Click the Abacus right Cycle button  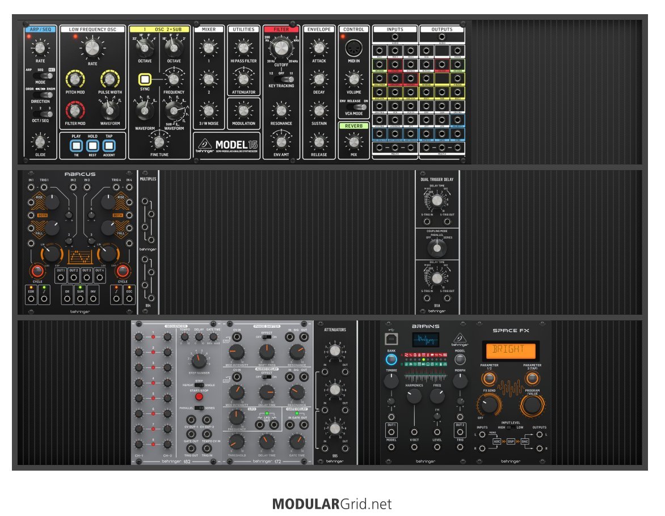click(x=123, y=270)
